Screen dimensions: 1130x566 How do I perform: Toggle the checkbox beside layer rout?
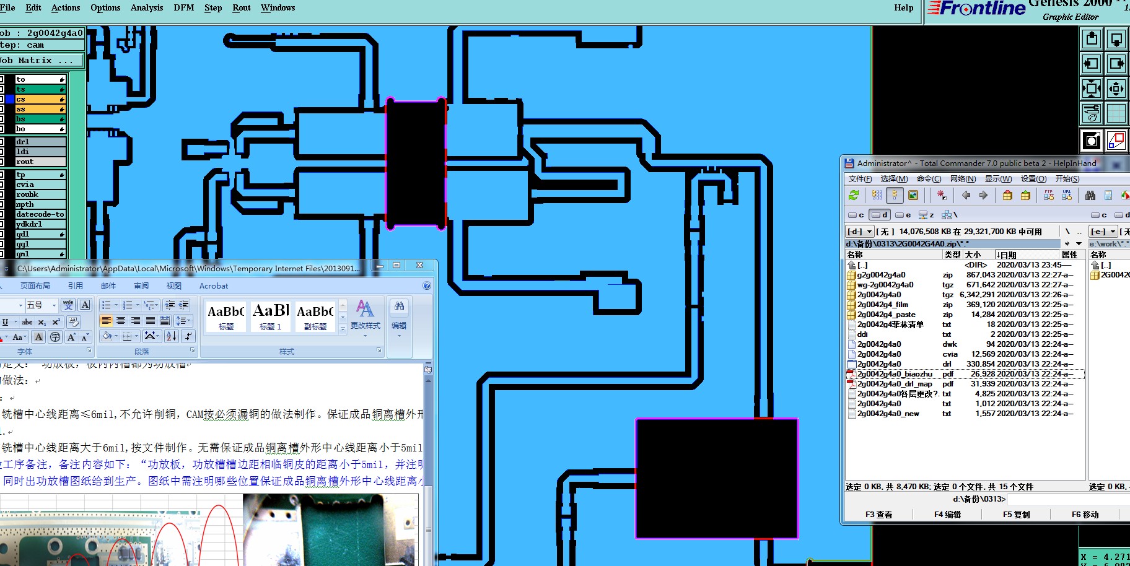(2, 162)
